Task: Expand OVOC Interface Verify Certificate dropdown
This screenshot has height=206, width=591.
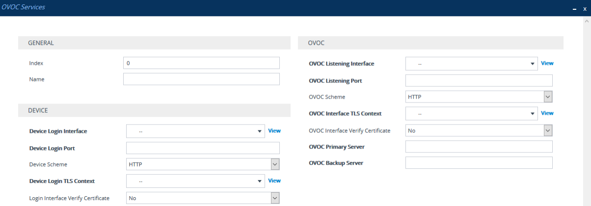Action: point(479,130)
